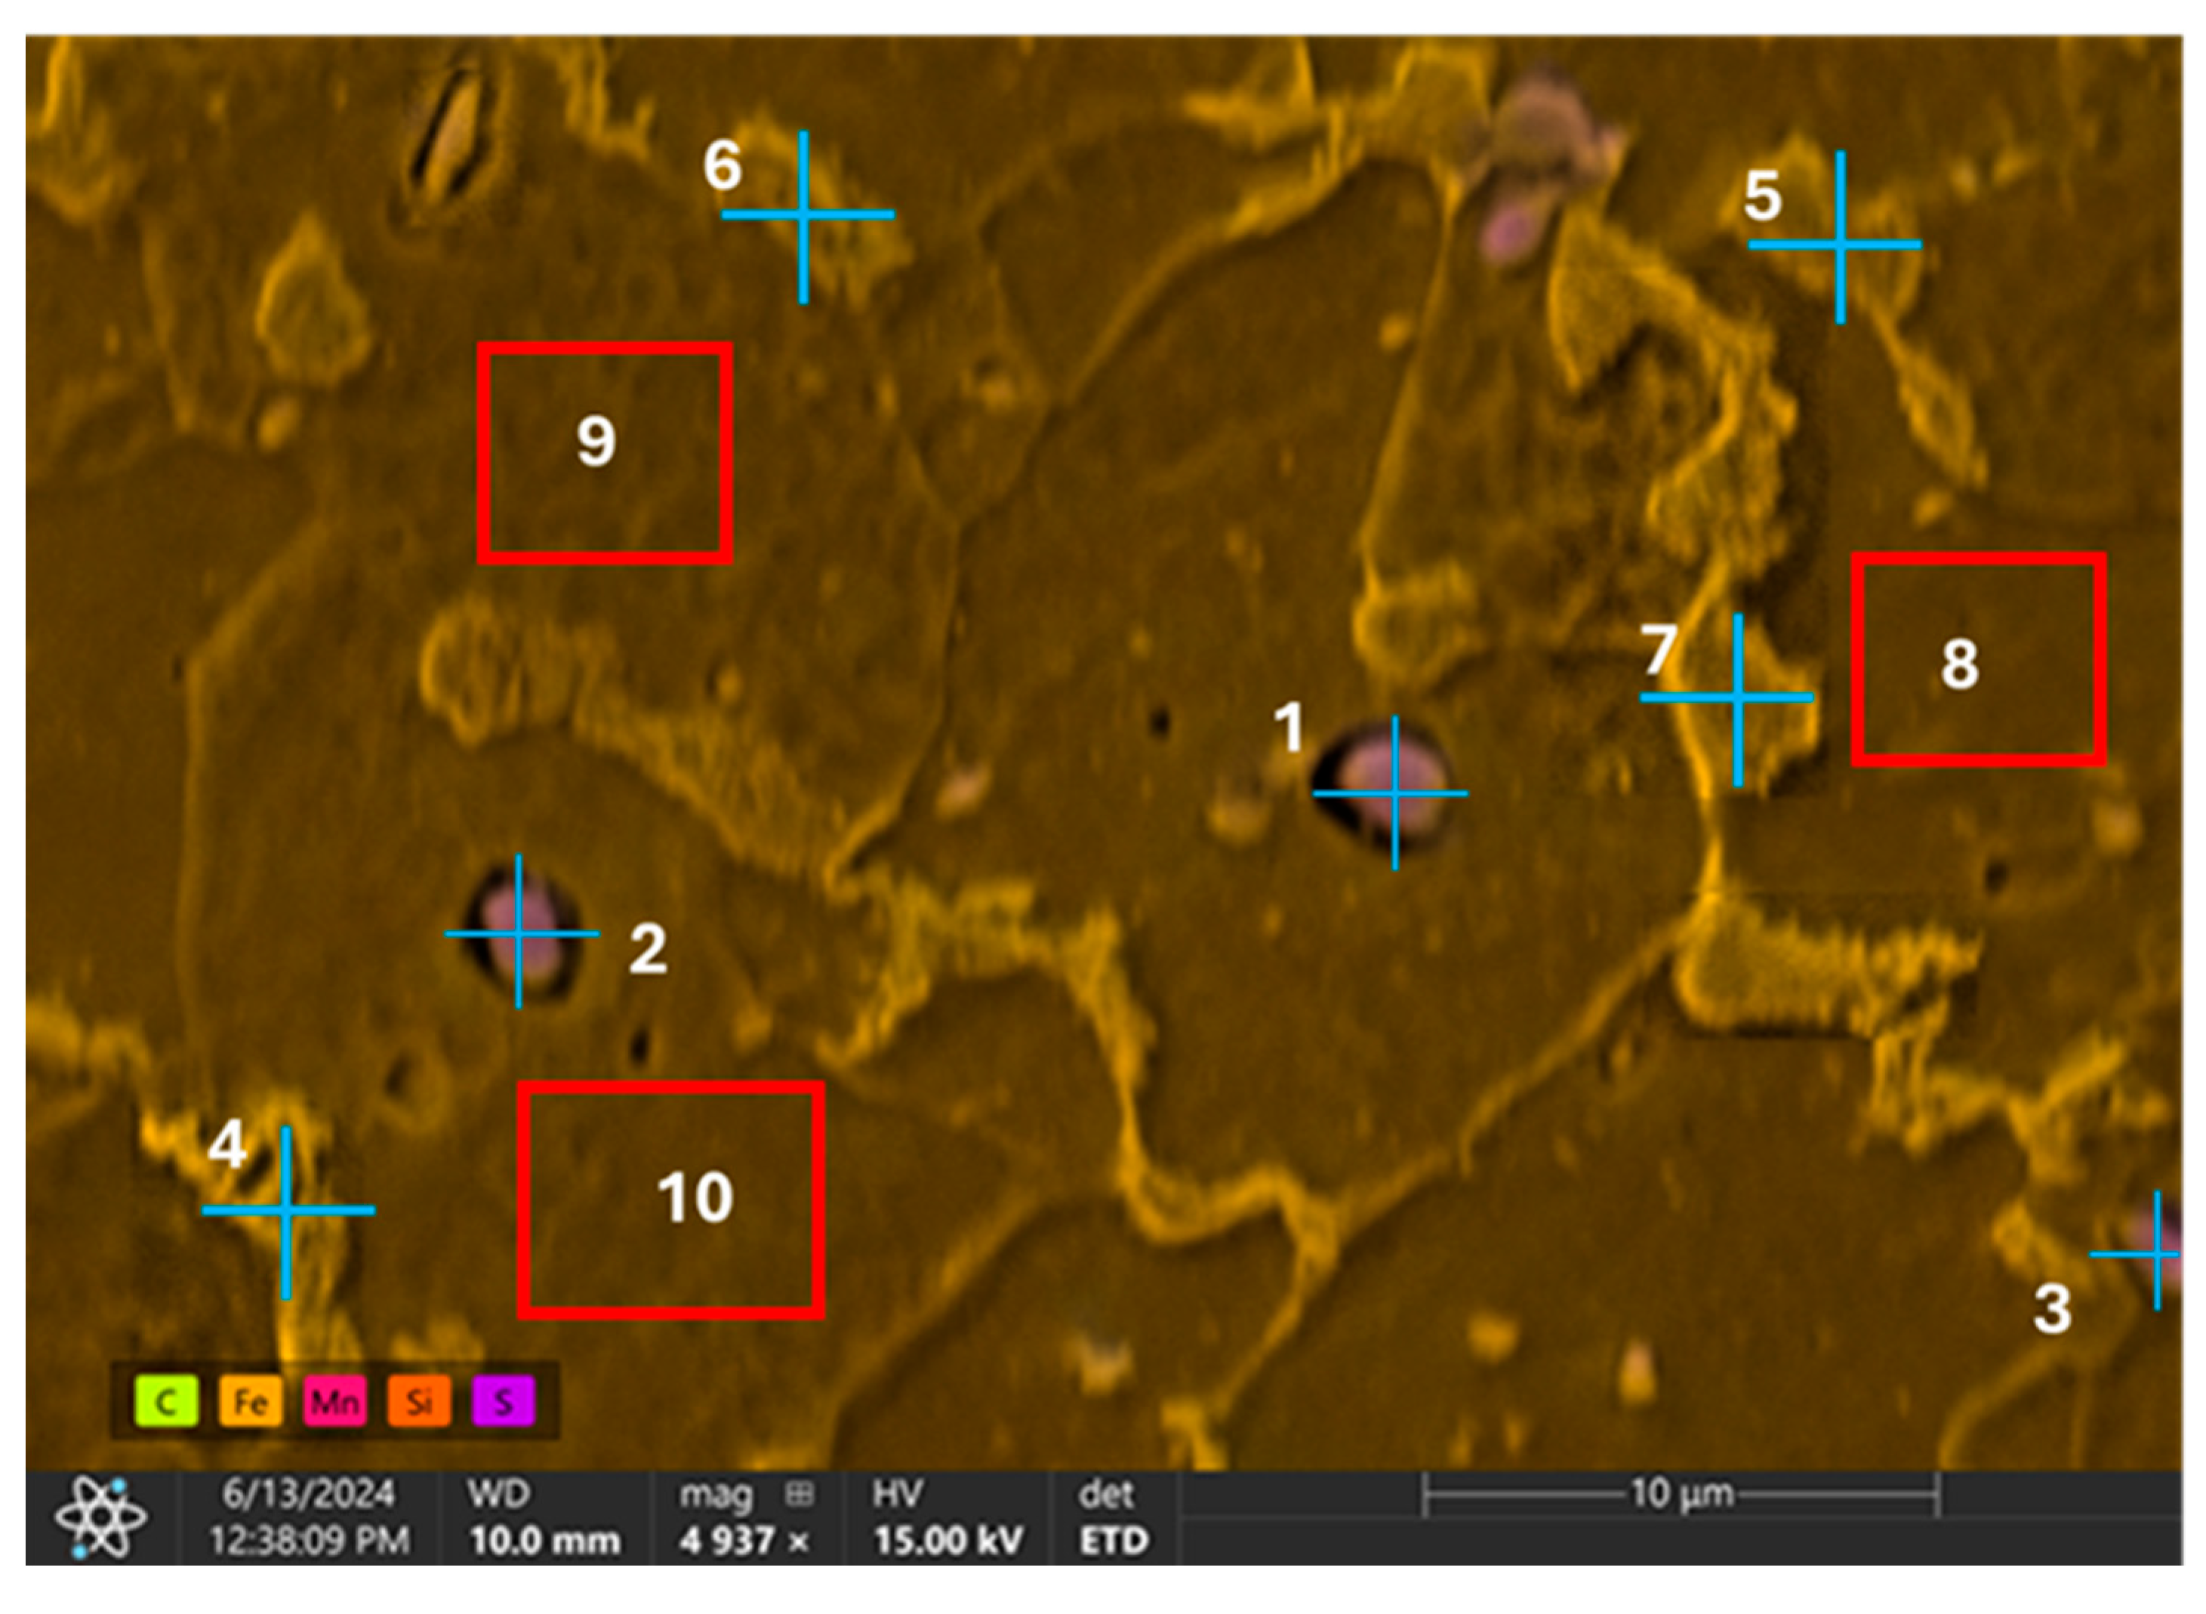The width and height of the screenshot is (2206, 1614).
Task: Click crosshair marker 4 at lower left
Action: click(x=286, y=1211)
